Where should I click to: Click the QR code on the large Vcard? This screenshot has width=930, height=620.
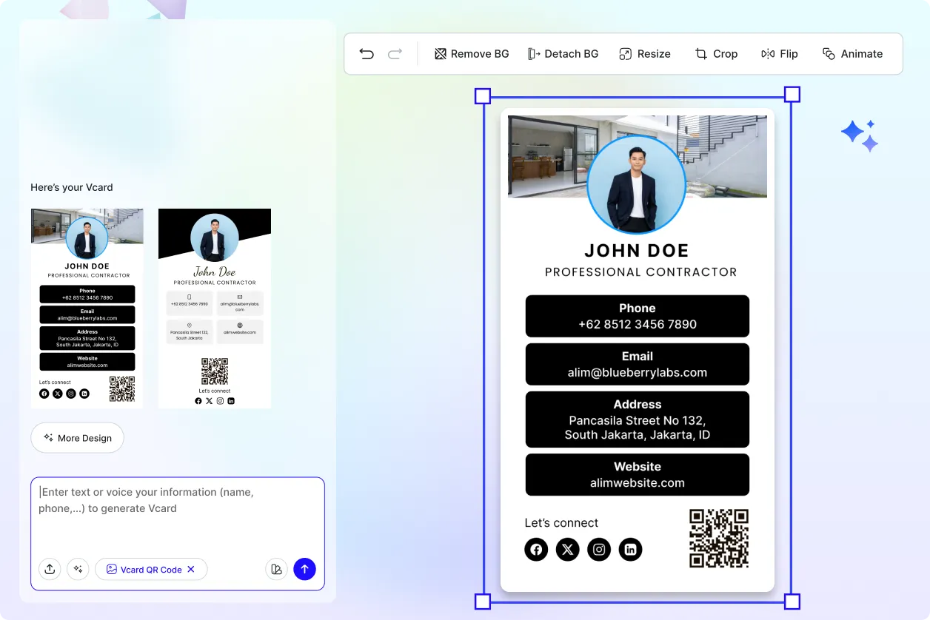point(718,538)
